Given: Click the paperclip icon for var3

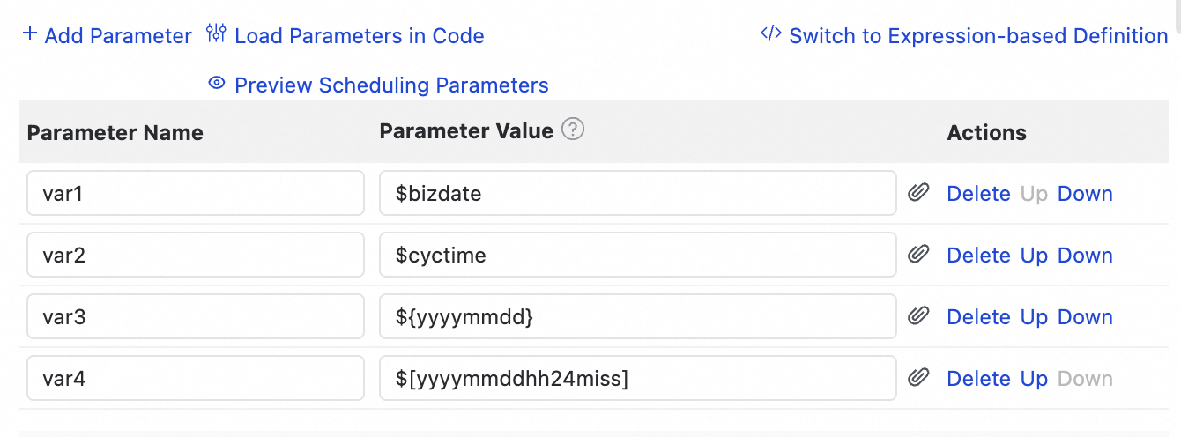Looking at the screenshot, I should [x=919, y=316].
